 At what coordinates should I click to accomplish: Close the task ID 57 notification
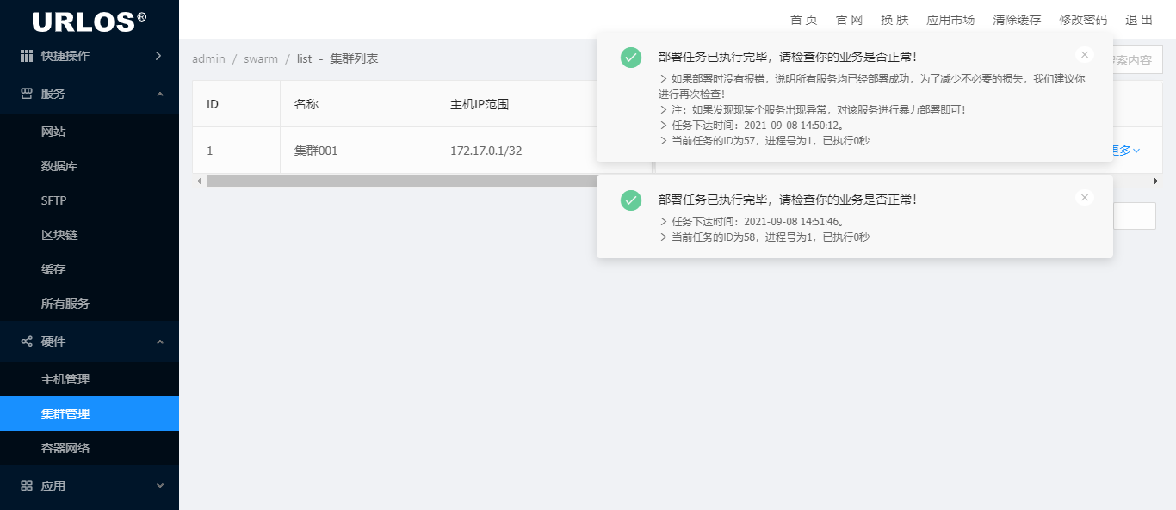[1085, 55]
